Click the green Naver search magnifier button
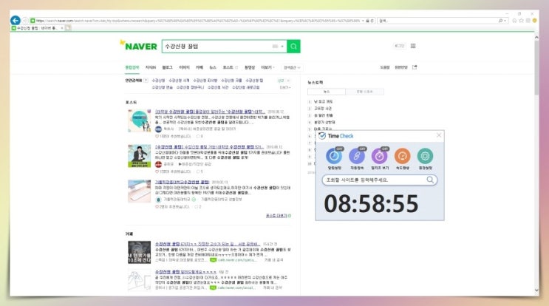Image resolution: width=549 pixels, height=306 pixels. [x=293, y=47]
